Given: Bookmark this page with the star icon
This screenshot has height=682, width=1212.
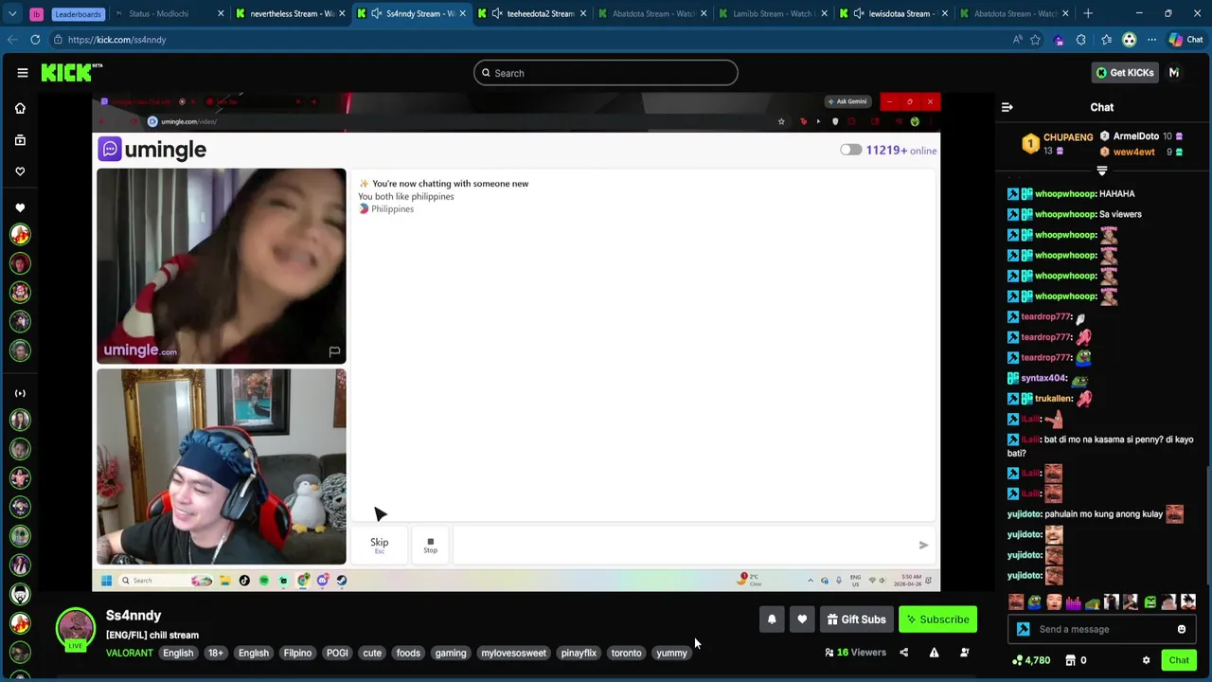Looking at the screenshot, I should tap(1035, 40).
